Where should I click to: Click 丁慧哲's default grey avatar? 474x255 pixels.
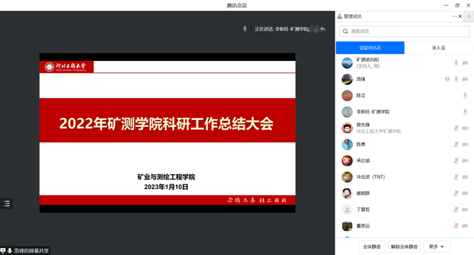point(347,209)
